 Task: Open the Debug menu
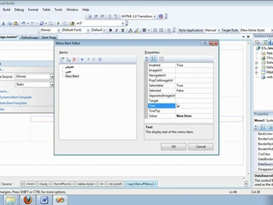click(x=19, y=10)
